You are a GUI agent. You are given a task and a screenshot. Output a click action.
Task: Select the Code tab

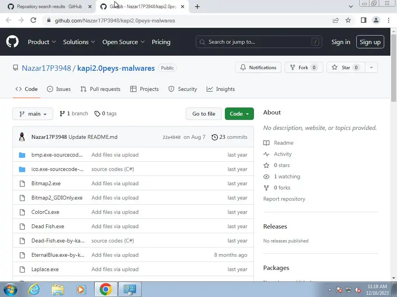(26, 89)
